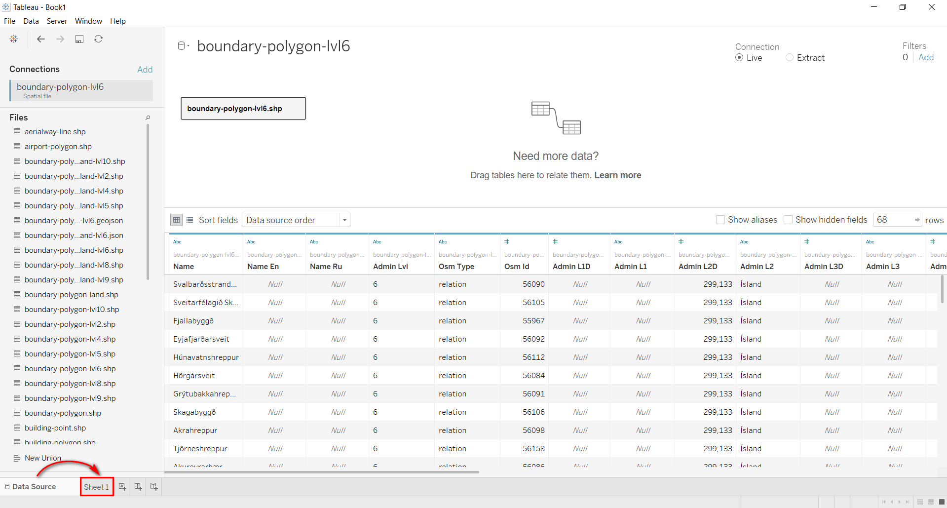947x508 pixels.
Task: Select the Extract connection radio button
Action: pos(790,58)
